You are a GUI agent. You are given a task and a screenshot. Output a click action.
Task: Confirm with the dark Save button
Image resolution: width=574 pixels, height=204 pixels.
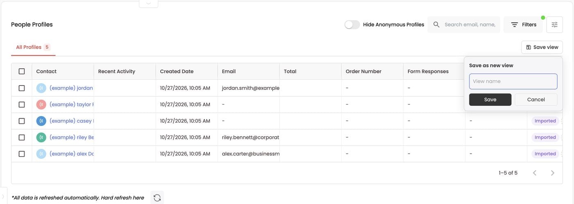[x=490, y=100]
